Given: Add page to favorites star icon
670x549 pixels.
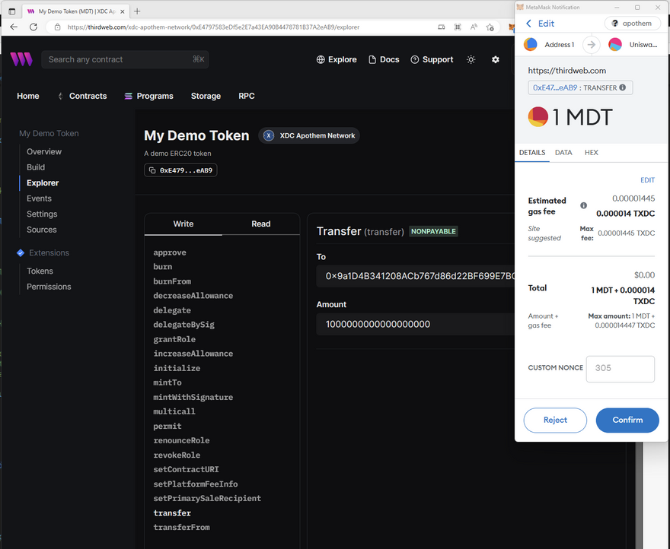Looking at the screenshot, I should point(490,27).
